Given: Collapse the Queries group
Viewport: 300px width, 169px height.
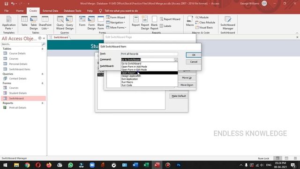Looking at the screenshot, I should [43, 74].
